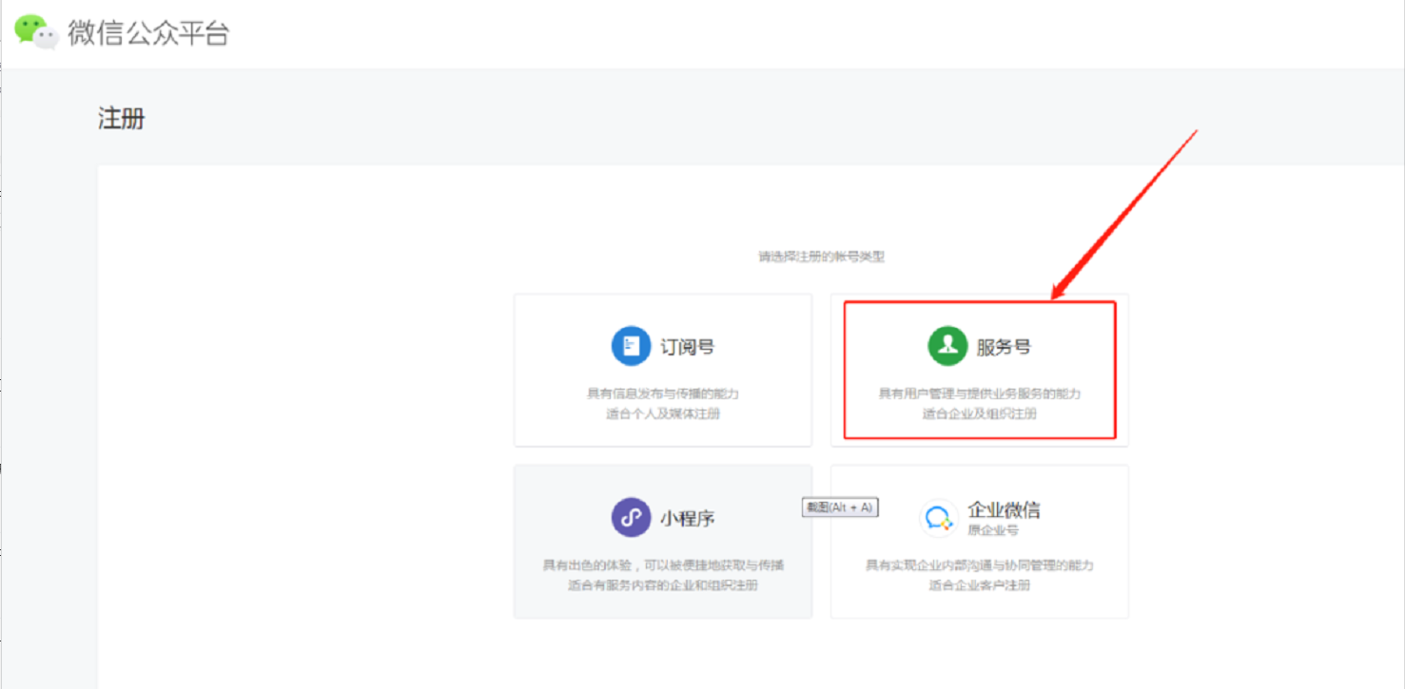
Task: Choose the 企业微信 account type label
Action: (x=1004, y=509)
